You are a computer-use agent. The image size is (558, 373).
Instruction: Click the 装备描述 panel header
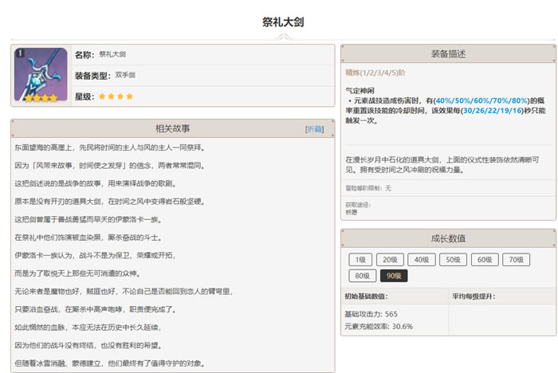[x=448, y=53]
